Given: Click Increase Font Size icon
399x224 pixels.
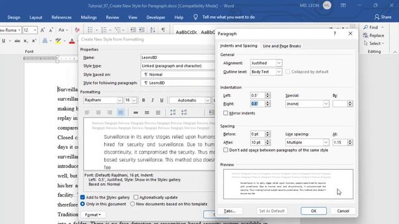Looking at the screenshot, I should pyautogui.click(x=42, y=30).
